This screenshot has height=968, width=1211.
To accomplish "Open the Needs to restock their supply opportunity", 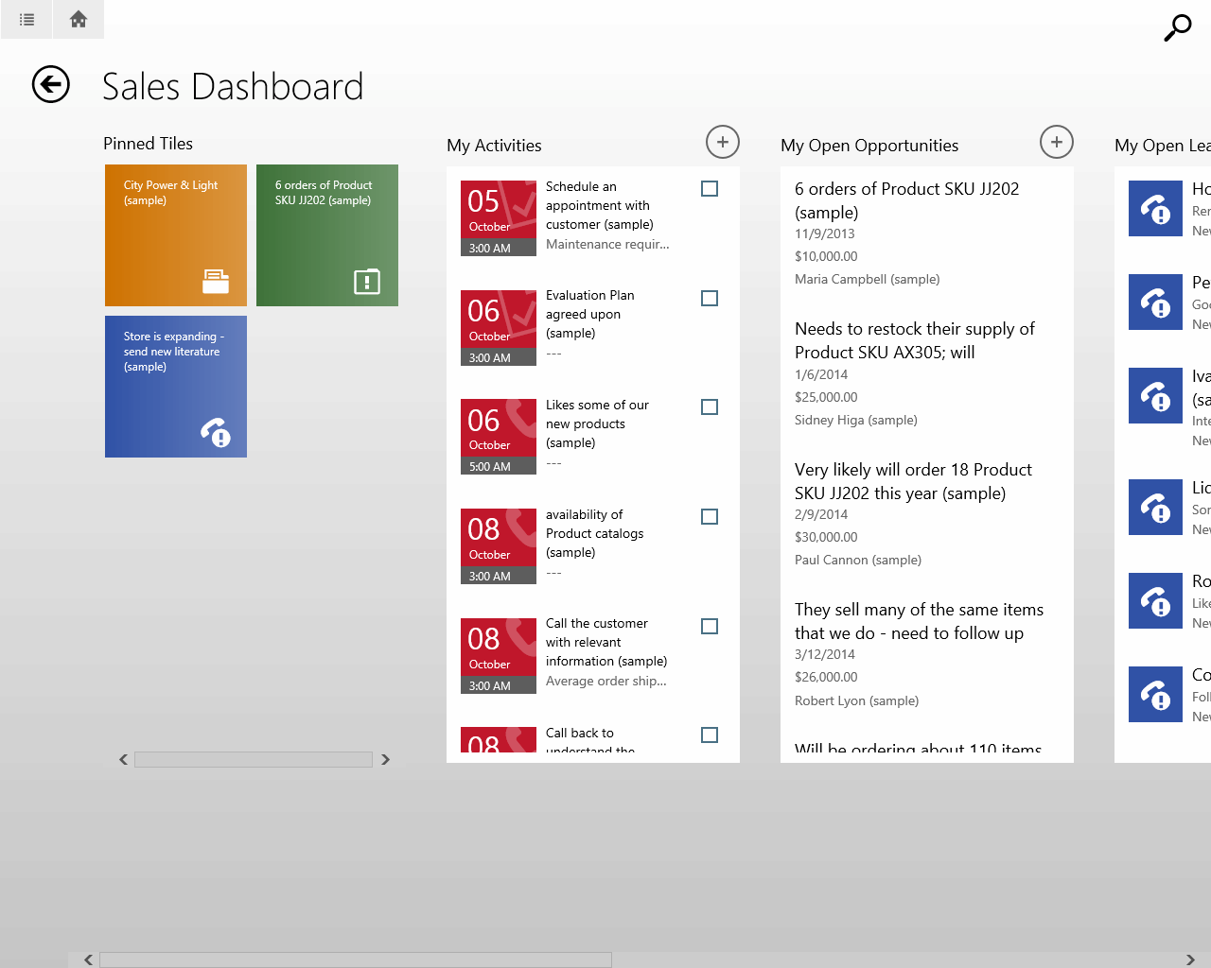I will click(x=915, y=339).
